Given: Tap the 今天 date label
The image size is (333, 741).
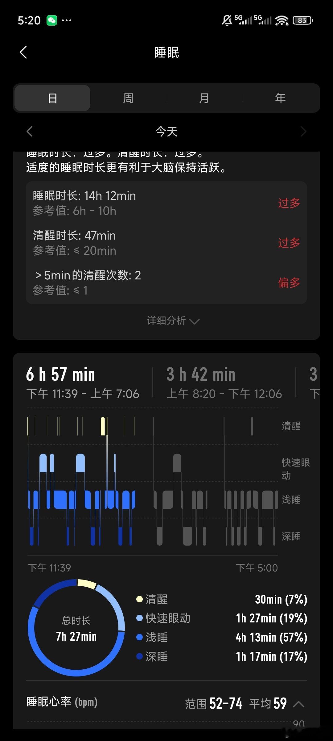Looking at the screenshot, I should click(166, 132).
